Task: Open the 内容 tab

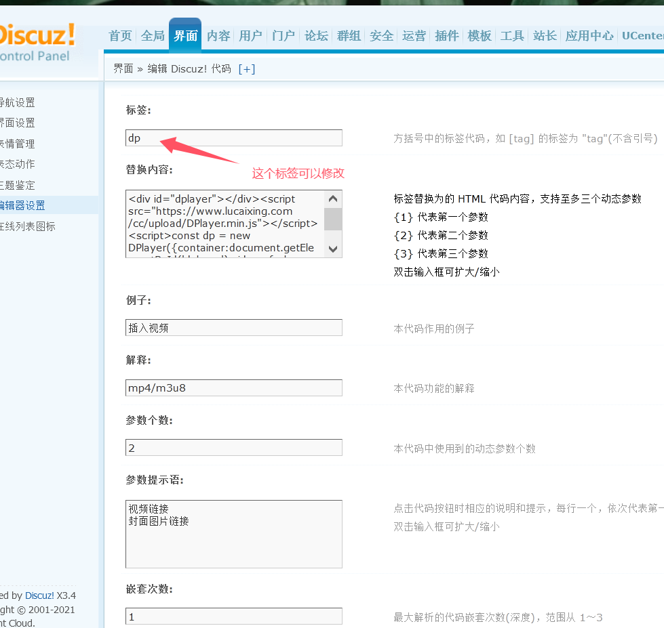Action: pyautogui.click(x=218, y=36)
